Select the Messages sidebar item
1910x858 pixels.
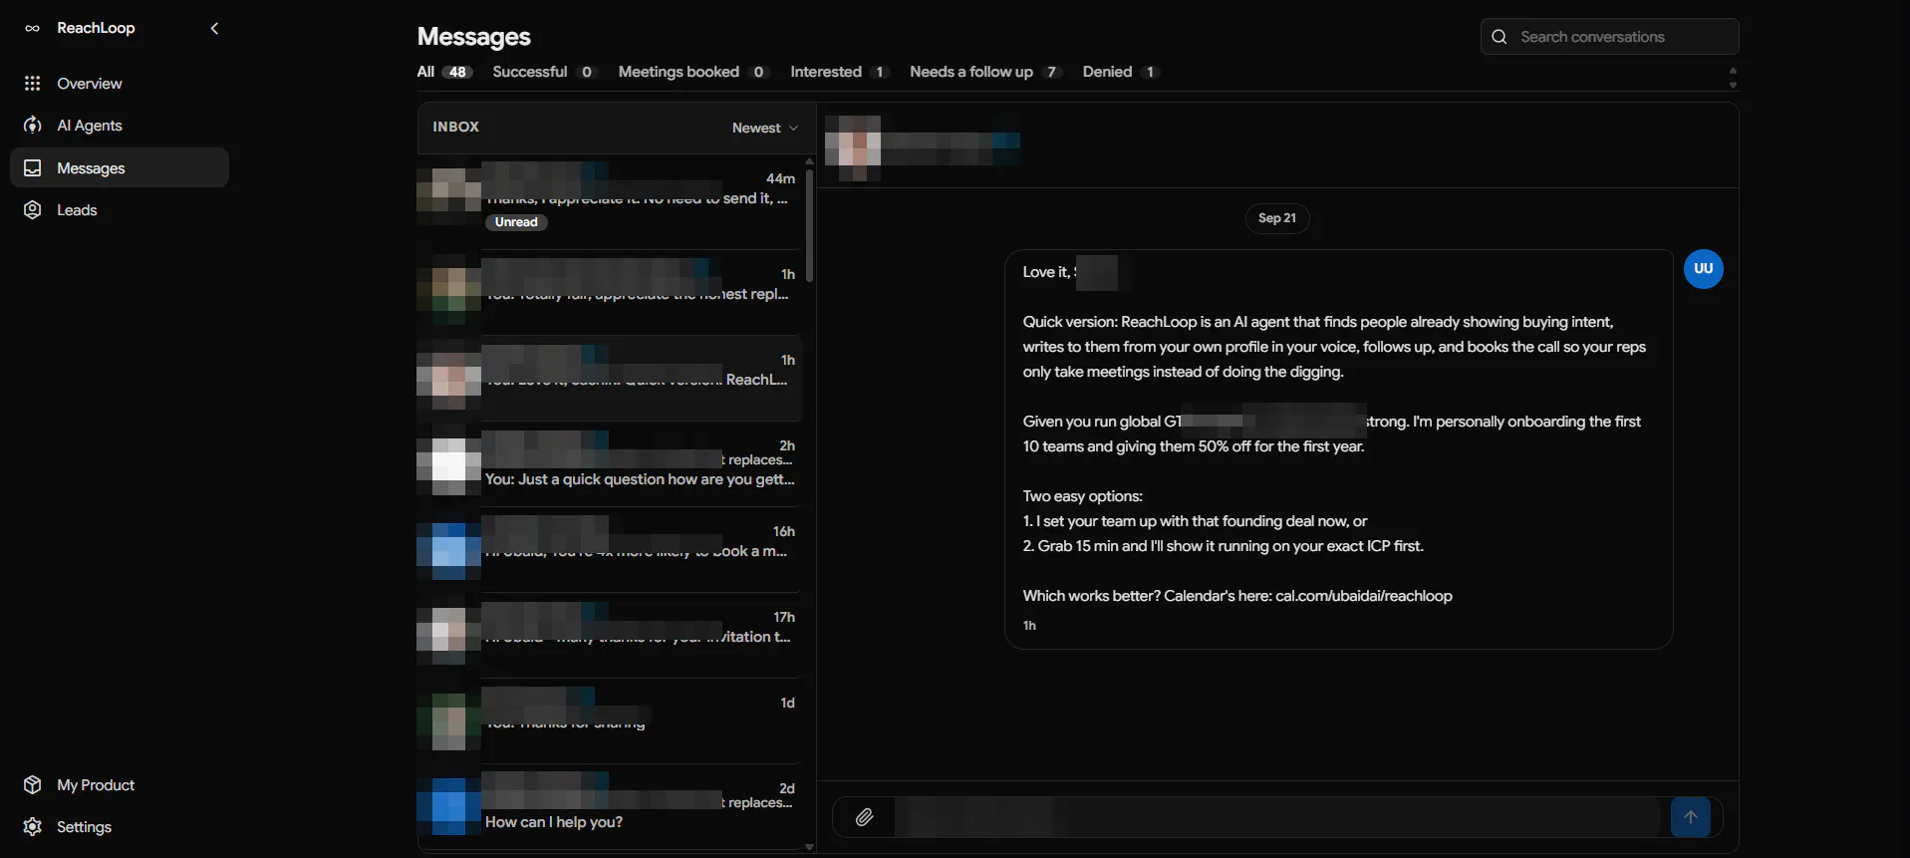(120, 167)
